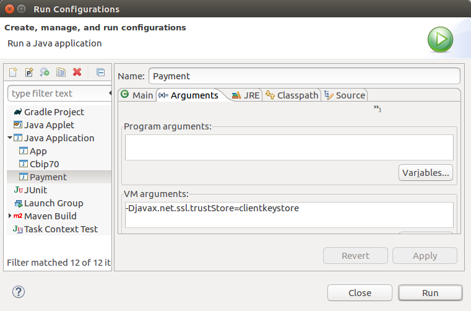
Task: Show hidden tabs via the overflow chevron
Action: (376, 109)
